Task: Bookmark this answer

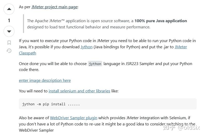Action: 9,43
